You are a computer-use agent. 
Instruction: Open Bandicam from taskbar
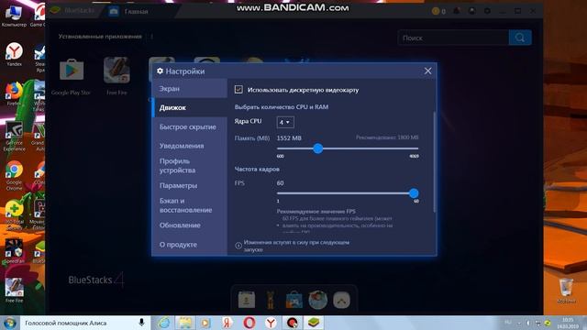point(292,323)
